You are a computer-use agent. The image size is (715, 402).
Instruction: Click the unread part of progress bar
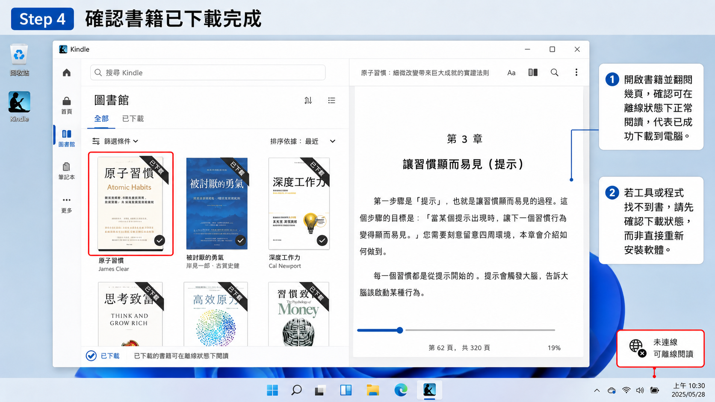click(479, 330)
